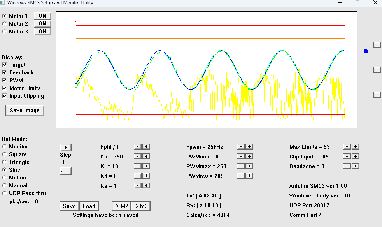382x227 pixels.
Task: Toggle Motor 1 ON button
Action: pos(42,16)
